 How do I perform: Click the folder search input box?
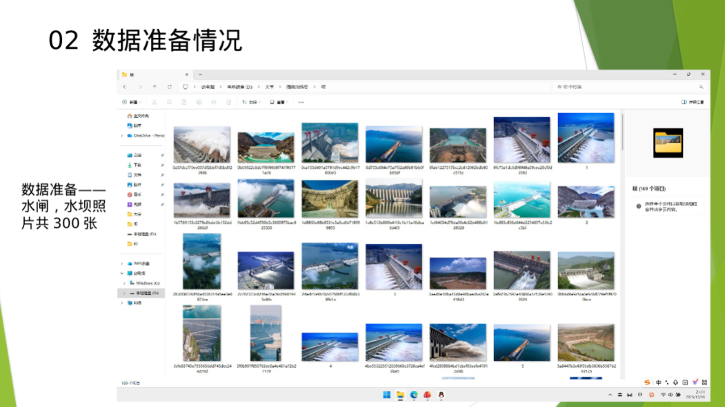click(628, 87)
